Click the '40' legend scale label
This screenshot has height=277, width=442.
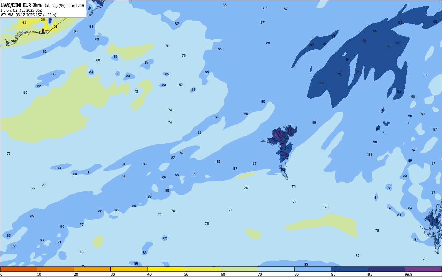[x=150, y=274]
